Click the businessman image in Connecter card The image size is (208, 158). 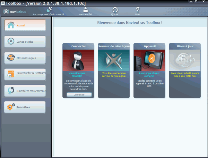coord(79,60)
